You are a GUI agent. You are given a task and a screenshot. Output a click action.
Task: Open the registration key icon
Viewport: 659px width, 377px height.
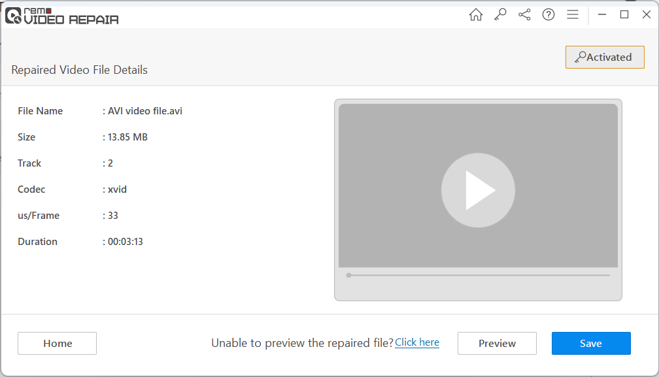click(500, 15)
